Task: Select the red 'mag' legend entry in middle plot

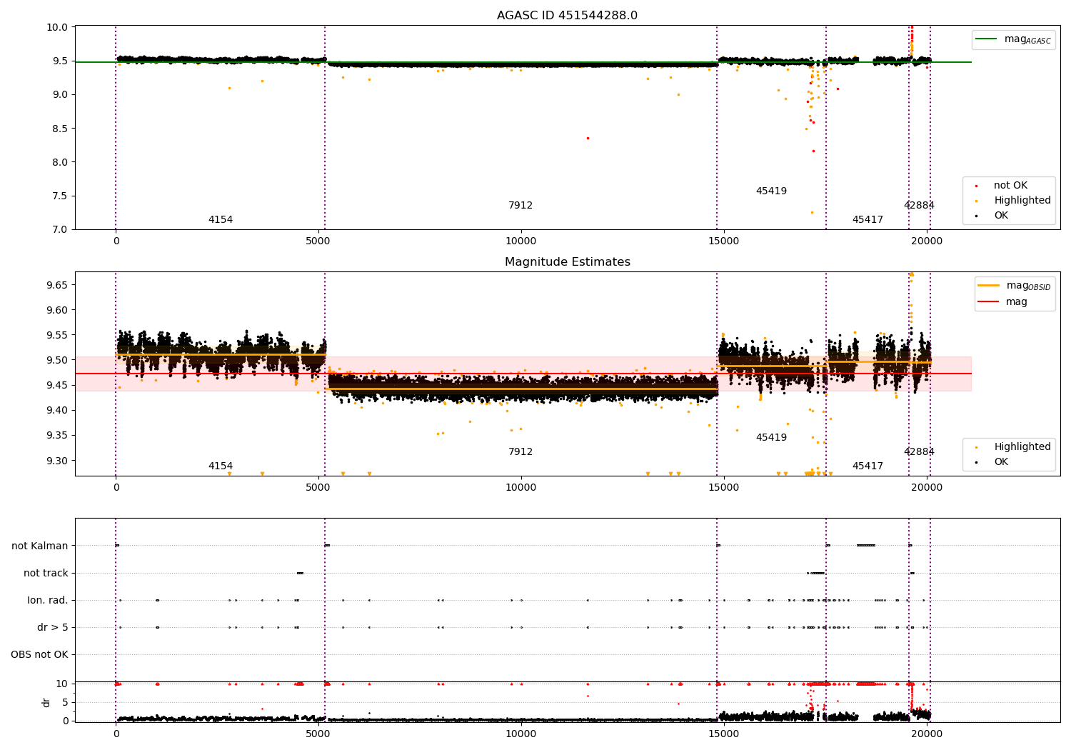Action: (1004, 302)
